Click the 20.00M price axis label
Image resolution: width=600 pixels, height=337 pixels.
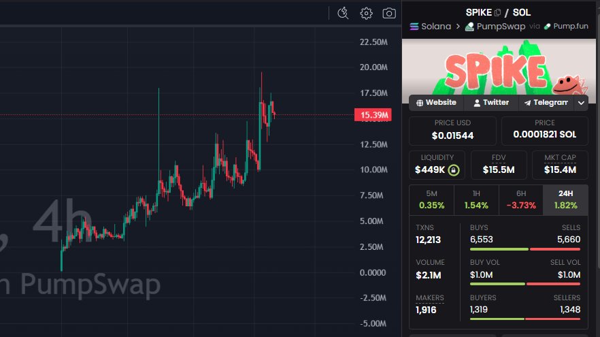coord(373,67)
